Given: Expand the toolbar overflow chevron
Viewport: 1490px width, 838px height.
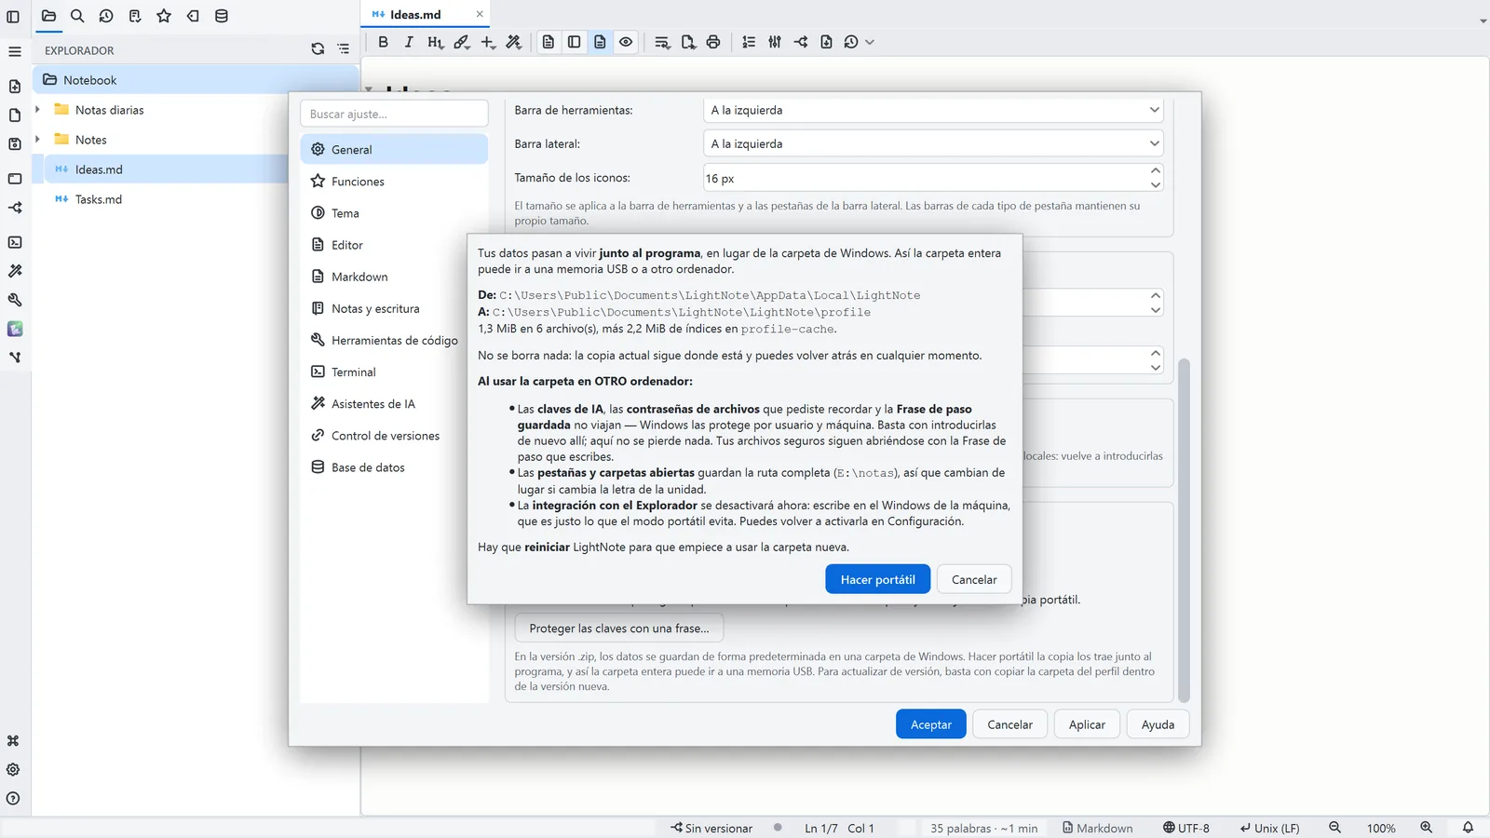Looking at the screenshot, I should click(870, 42).
